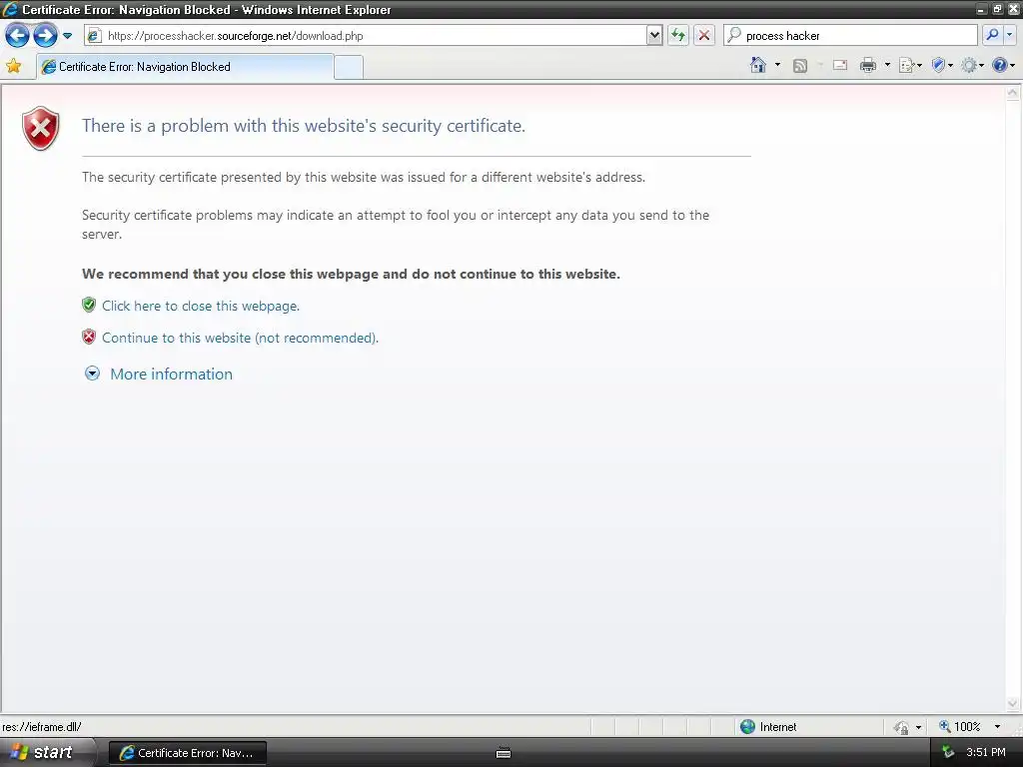Open the Print dropdown arrow
This screenshot has height=767, width=1023.
click(x=887, y=65)
